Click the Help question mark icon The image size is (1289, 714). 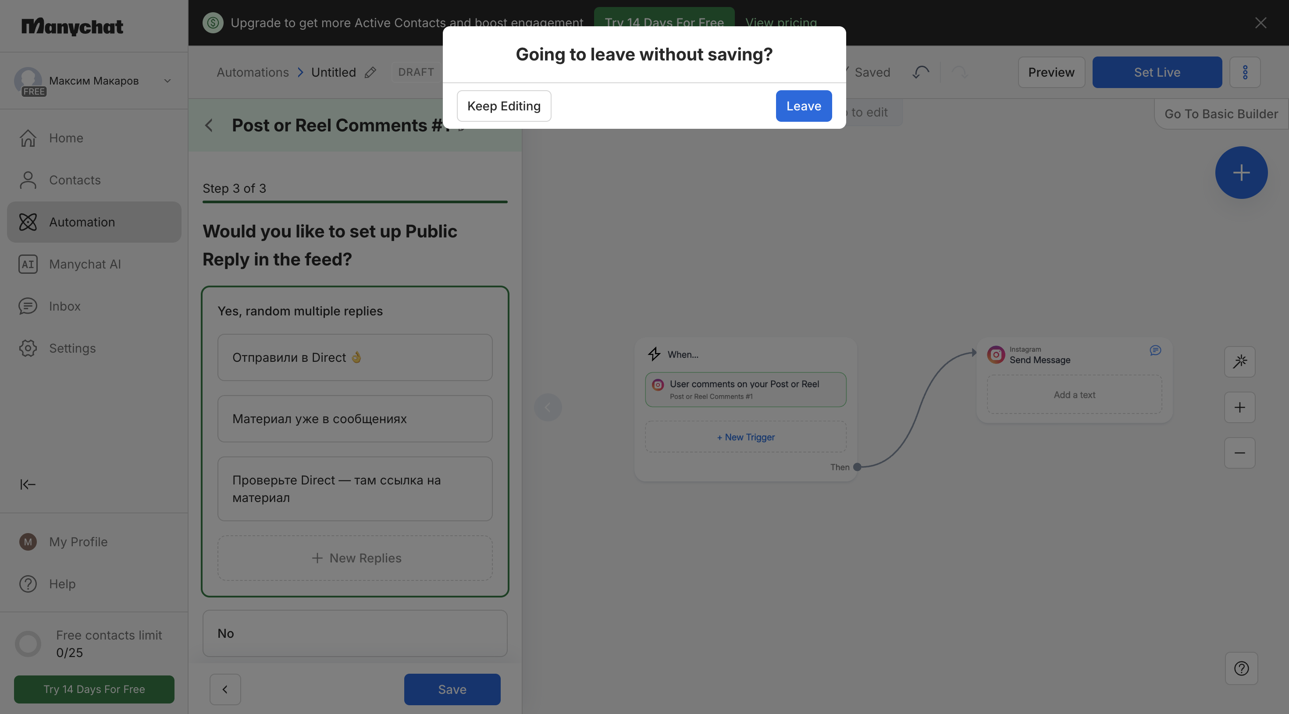(x=28, y=584)
